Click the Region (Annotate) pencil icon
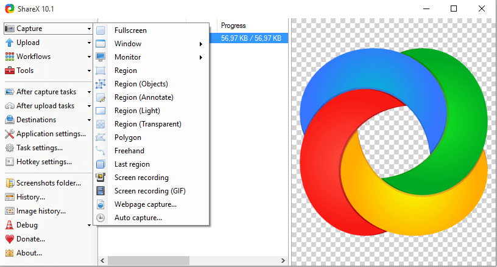Screen dimensions: 497x267 101,97
